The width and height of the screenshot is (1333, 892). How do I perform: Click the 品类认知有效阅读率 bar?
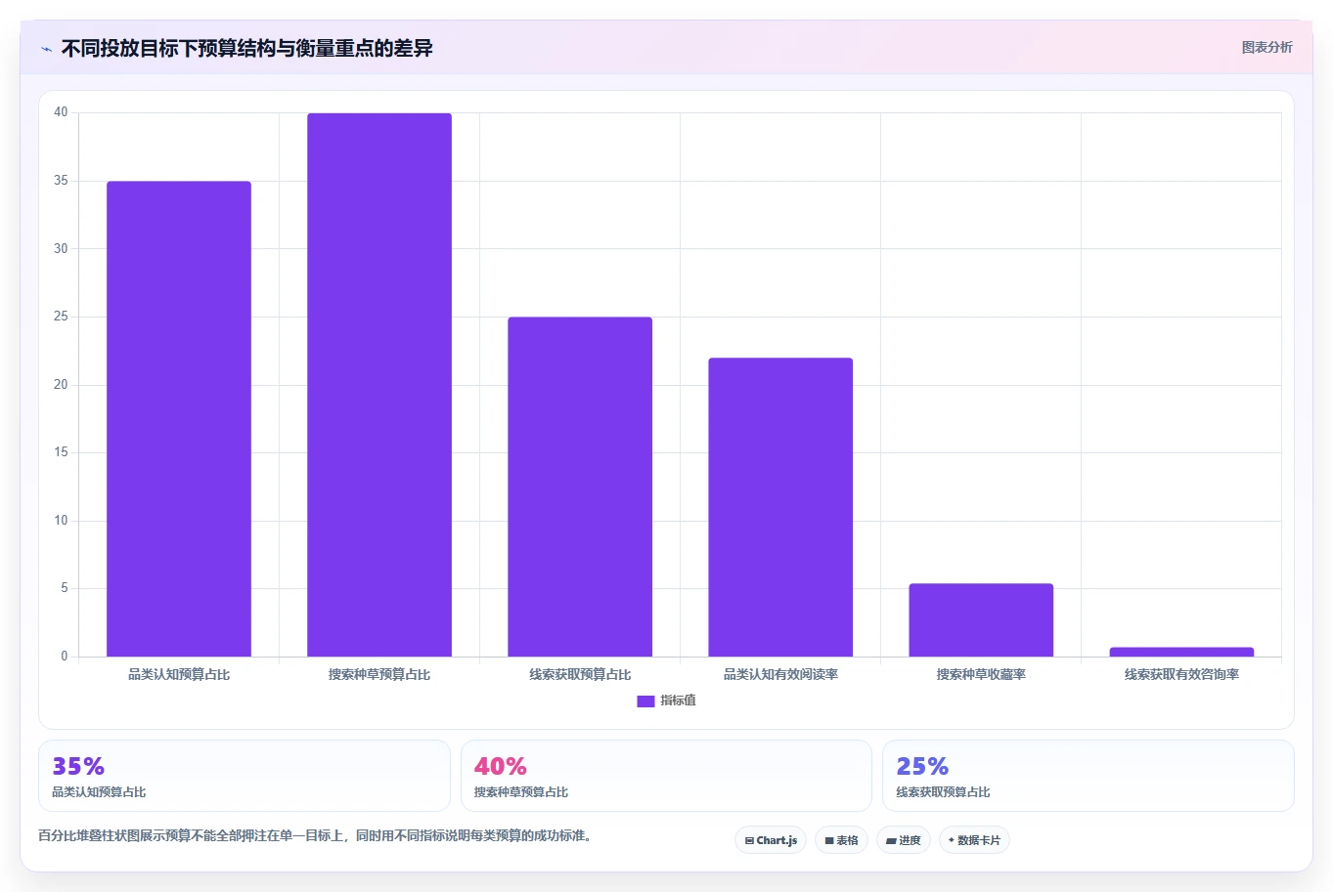780,507
